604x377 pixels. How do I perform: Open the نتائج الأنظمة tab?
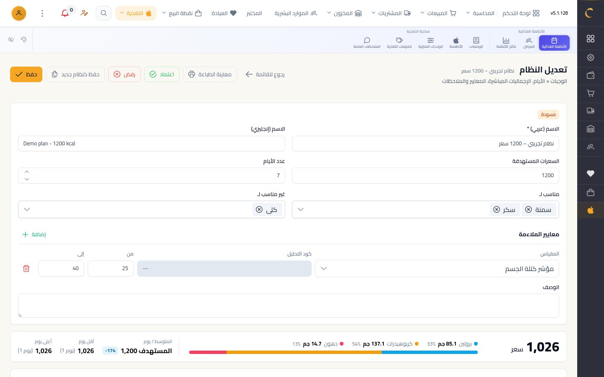tap(506, 43)
